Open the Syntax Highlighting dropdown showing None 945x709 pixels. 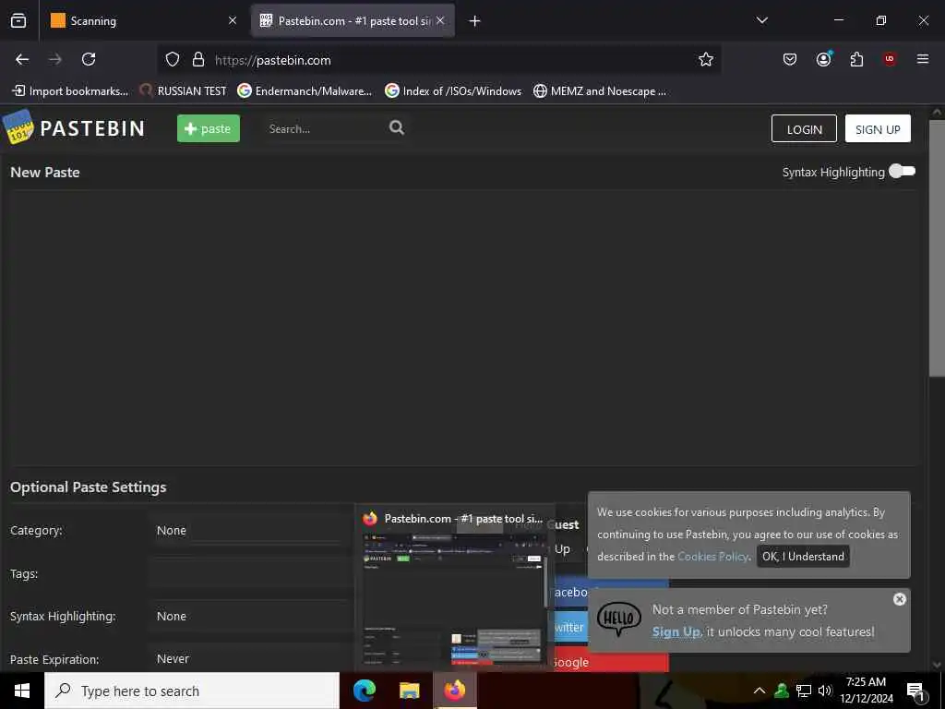coord(253,616)
